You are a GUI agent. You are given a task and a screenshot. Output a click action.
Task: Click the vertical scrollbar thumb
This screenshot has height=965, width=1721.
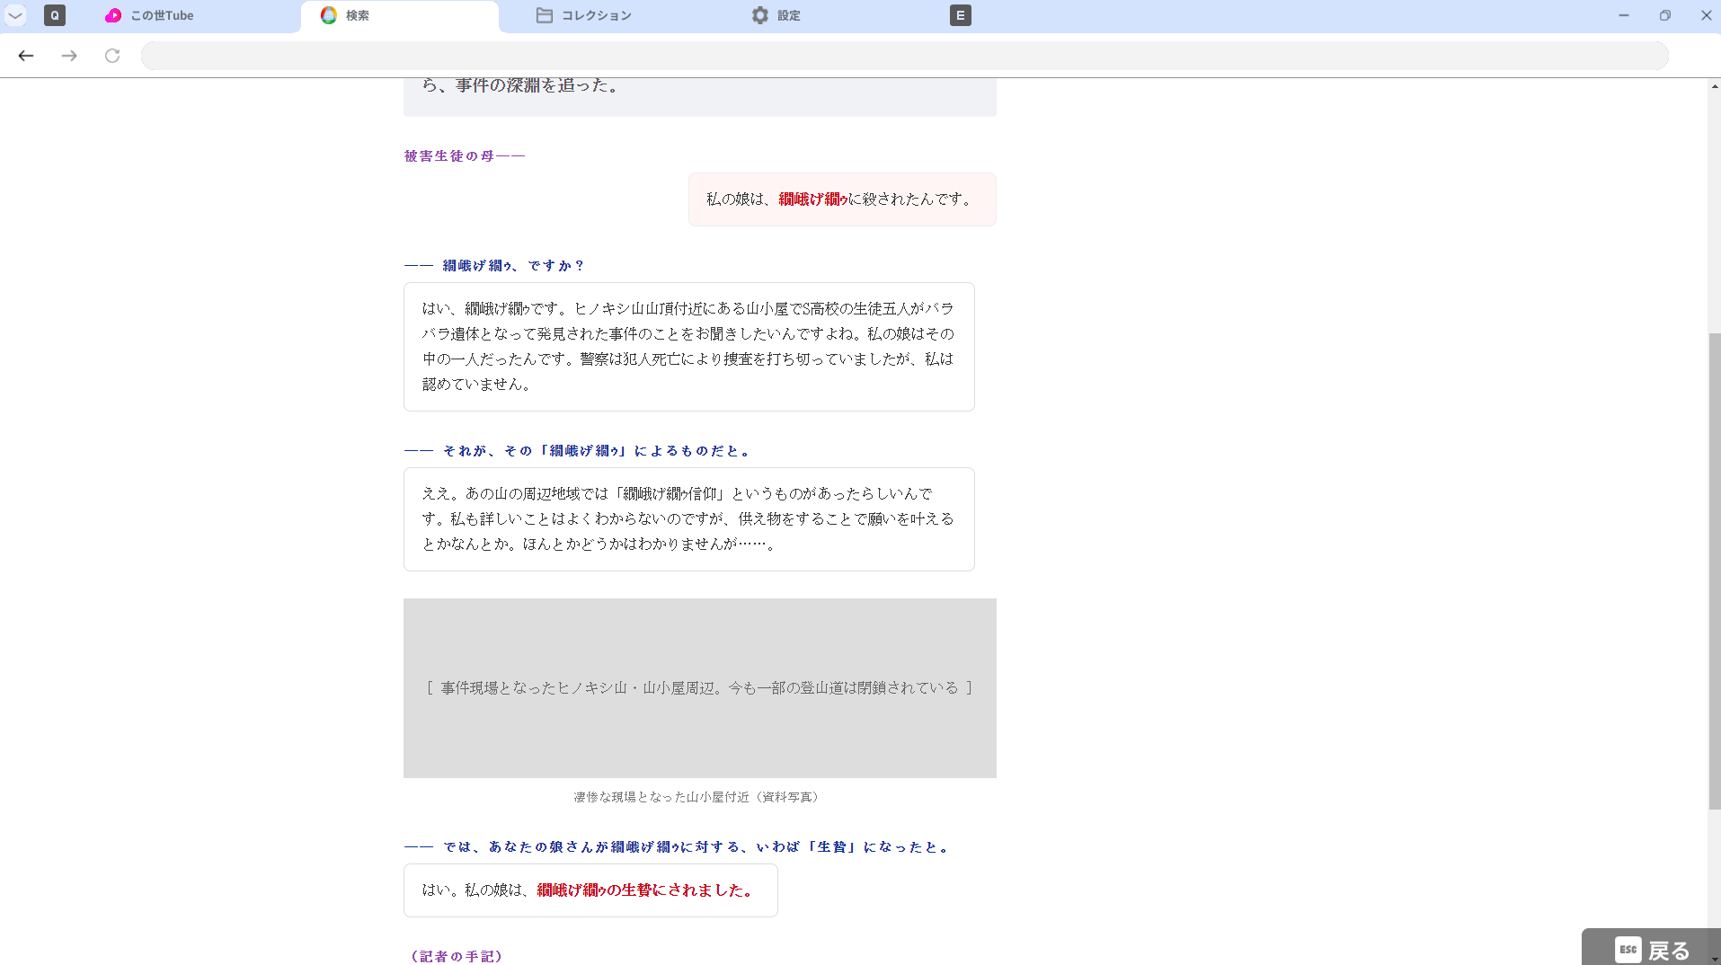pyautogui.click(x=1714, y=571)
